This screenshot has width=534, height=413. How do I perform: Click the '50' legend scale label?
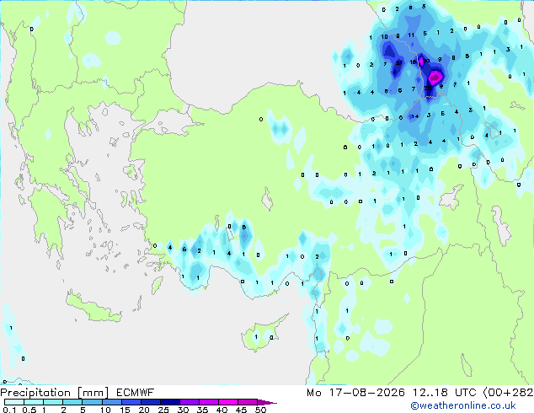260,410
